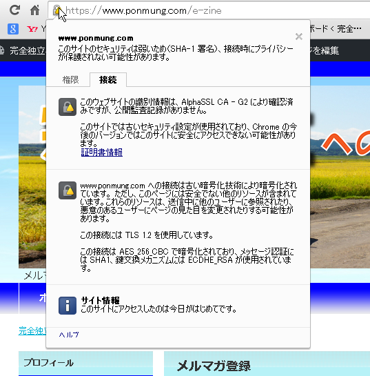Click the warning padlock icon in address bar
Image resolution: width=370 pixels, height=376 pixels.
point(56,10)
